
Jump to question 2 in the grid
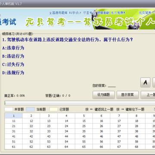[31, 116]
